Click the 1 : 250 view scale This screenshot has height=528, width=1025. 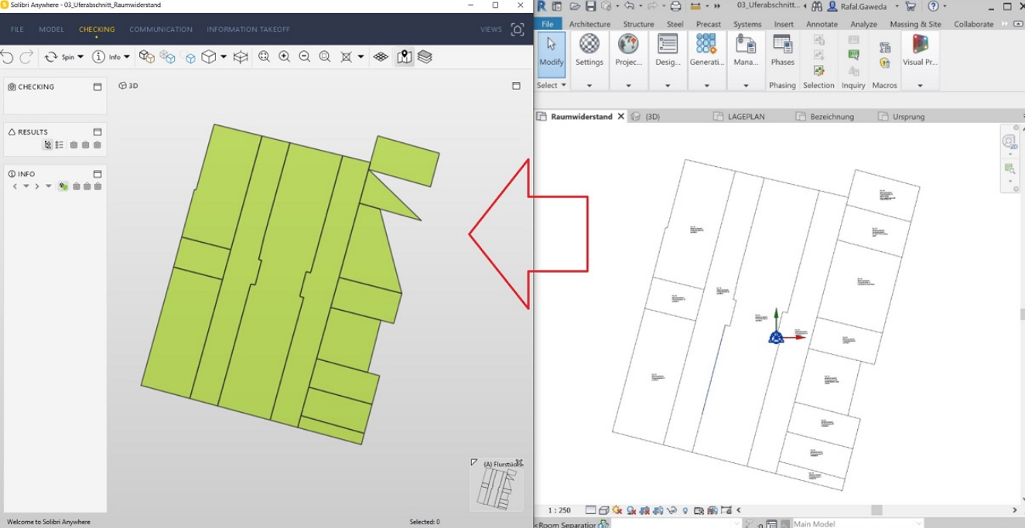[x=559, y=510]
